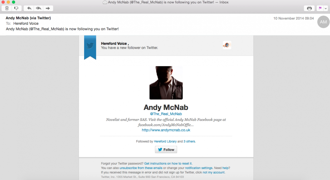Print the email using printer icon
Screen dimensions: 330x180
(309, 8)
